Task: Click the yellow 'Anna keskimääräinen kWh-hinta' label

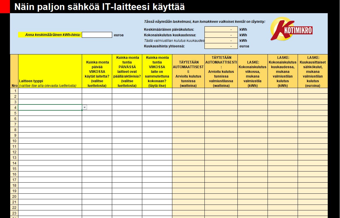Action: (50, 35)
